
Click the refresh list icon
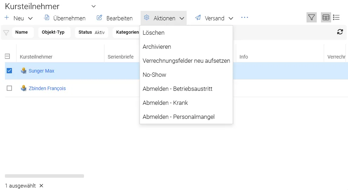point(340,32)
